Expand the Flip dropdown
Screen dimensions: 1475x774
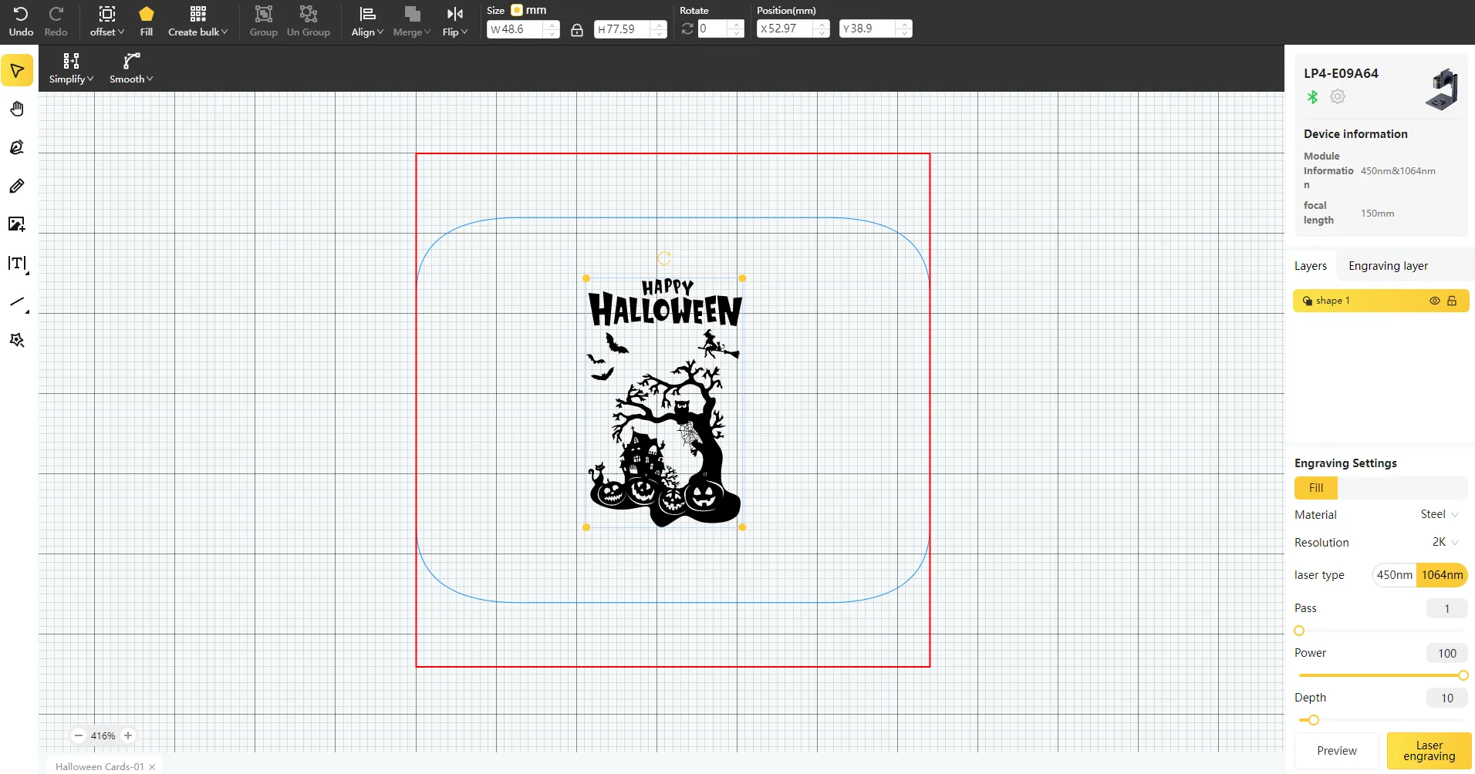tap(455, 22)
